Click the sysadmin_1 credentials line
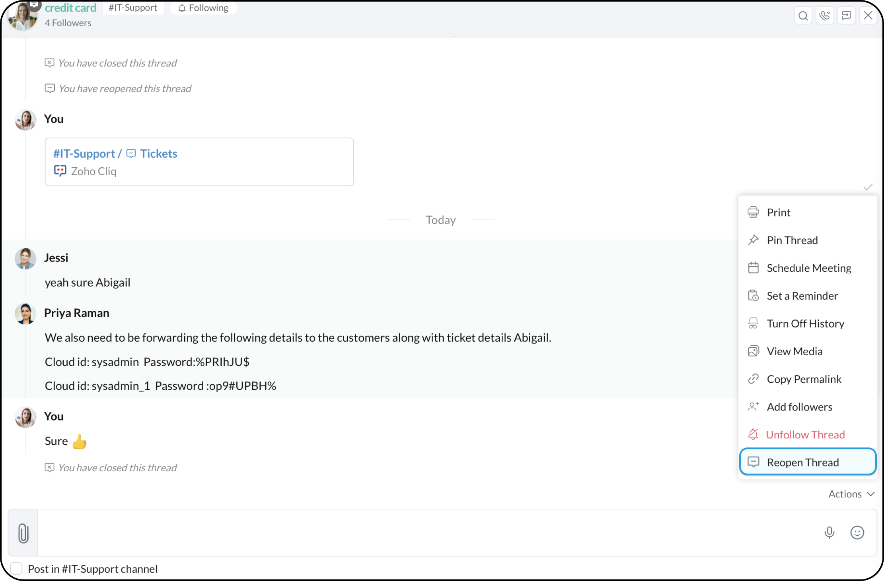 (x=160, y=385)
